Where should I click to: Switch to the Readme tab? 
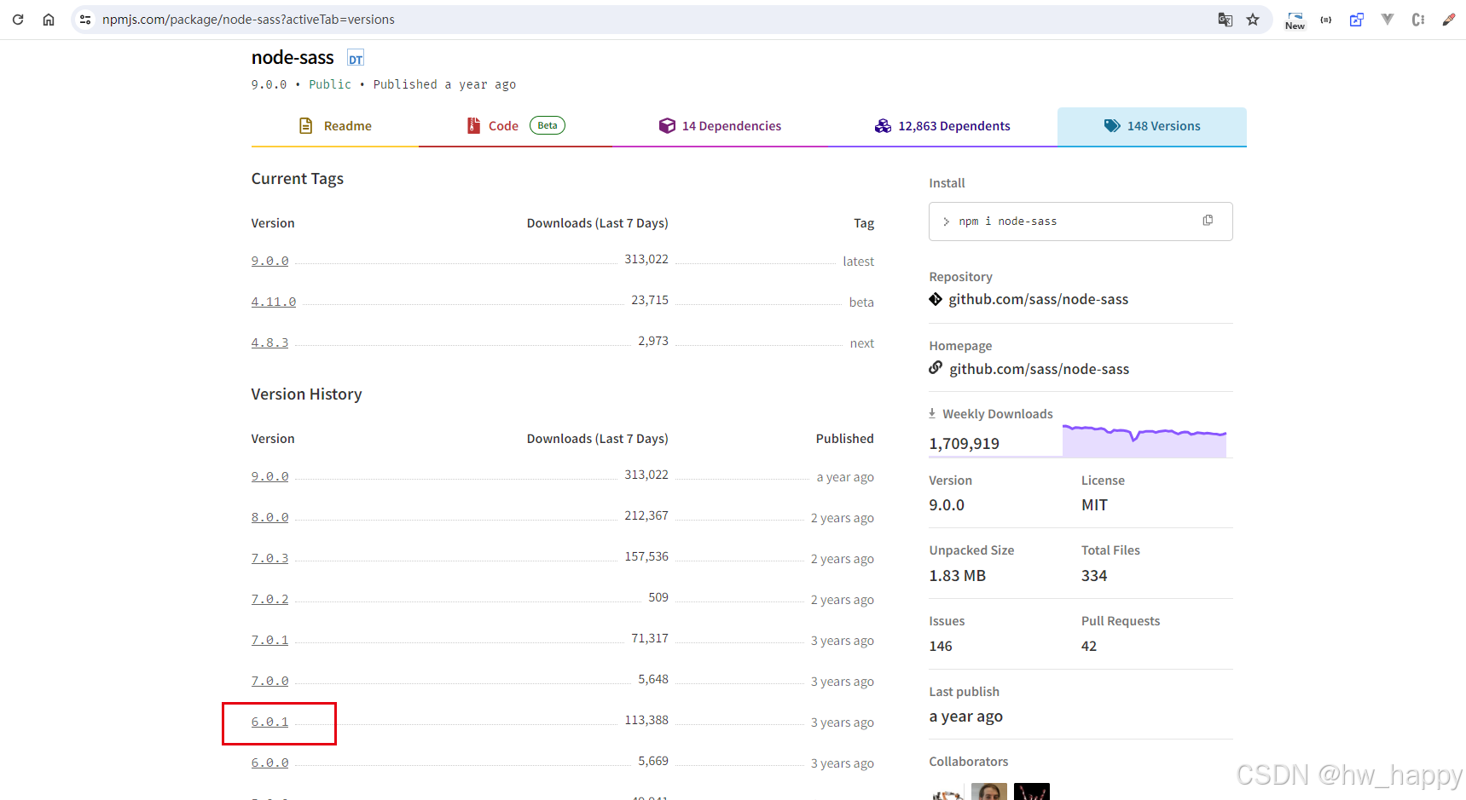335,126
